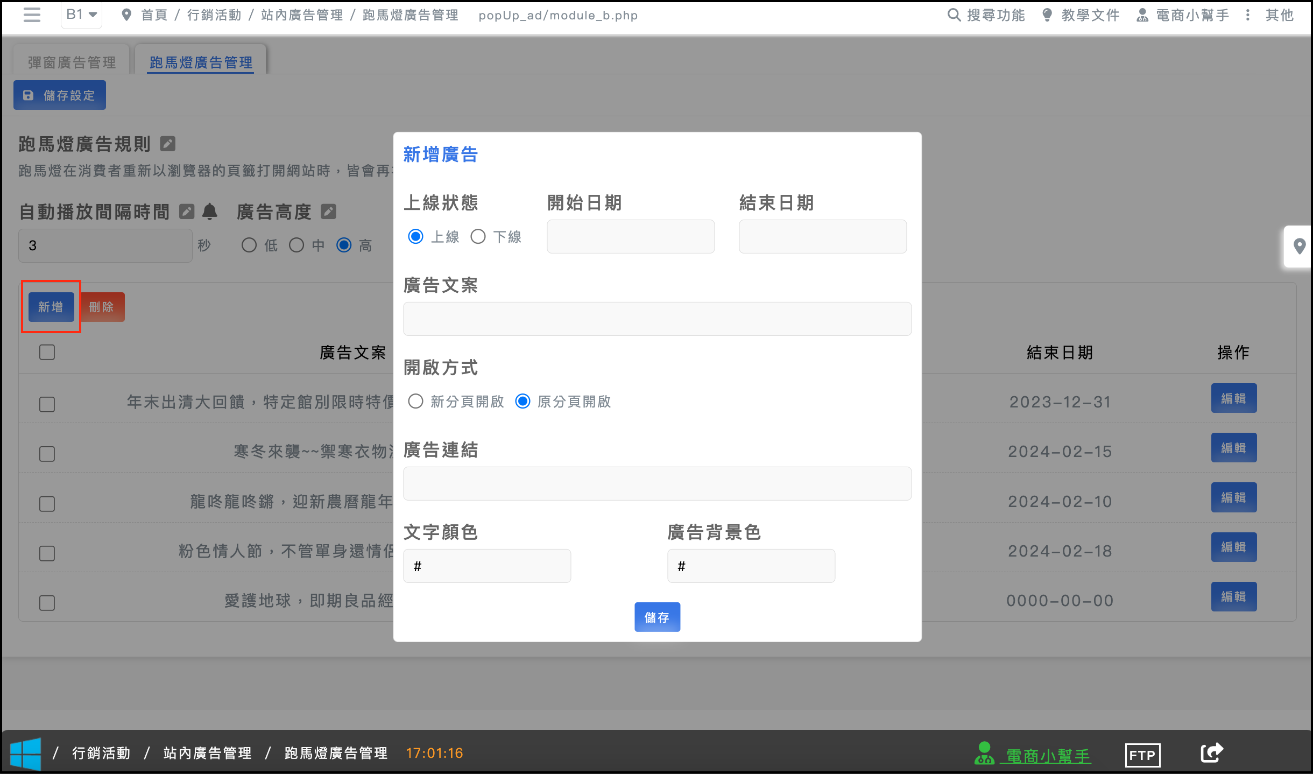Click the Windows logo in bottom bar

tap(25, 754)
